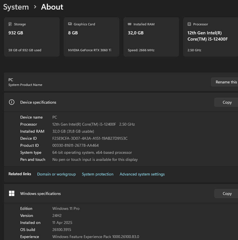Copy the Device specifications
This screenshot has height=240, width=238.
tap(227, 102)
